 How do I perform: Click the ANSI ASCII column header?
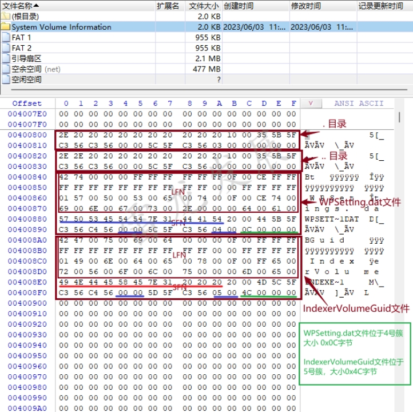pyautogui.click(x=359, y=103)
